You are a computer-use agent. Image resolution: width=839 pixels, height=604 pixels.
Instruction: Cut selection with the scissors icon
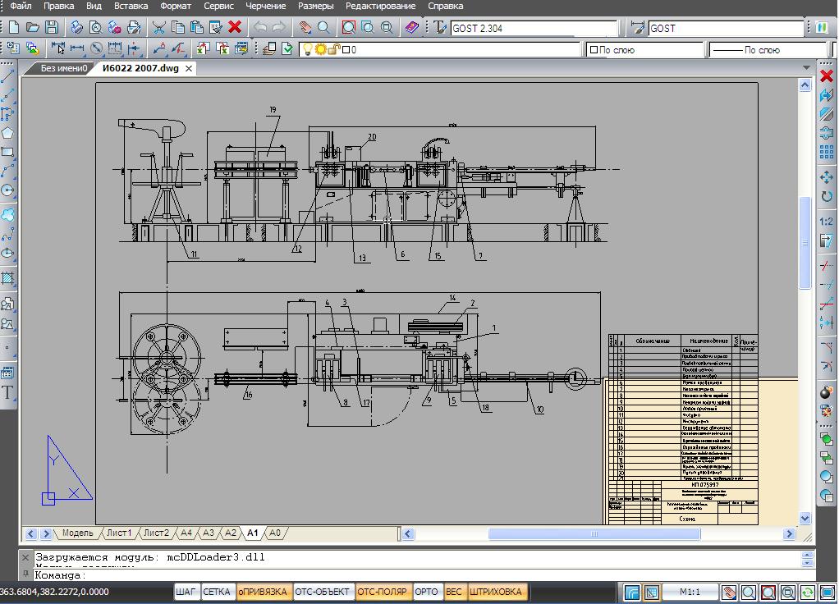[x=158, y=27]
